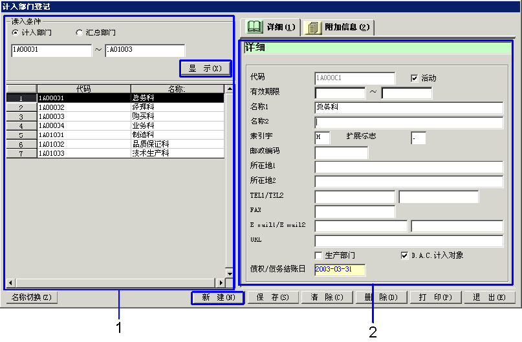Click the 名称2 input field
The width and height of the screenshot is (522, 342).
pos(409,123)
